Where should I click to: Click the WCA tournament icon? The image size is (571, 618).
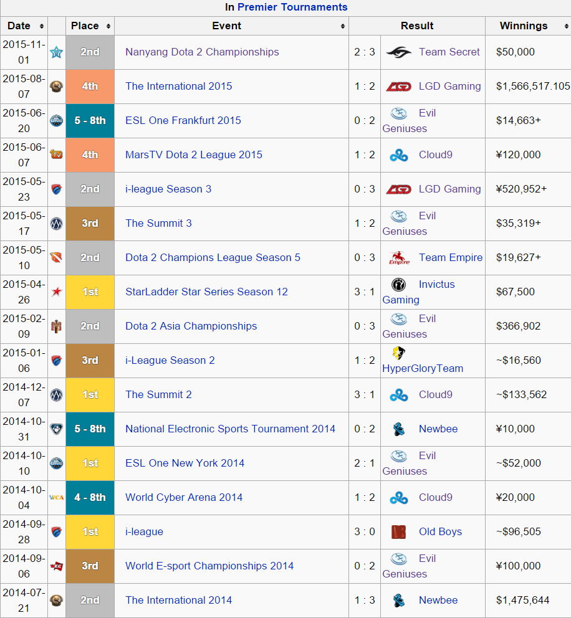tap(56, 498)
